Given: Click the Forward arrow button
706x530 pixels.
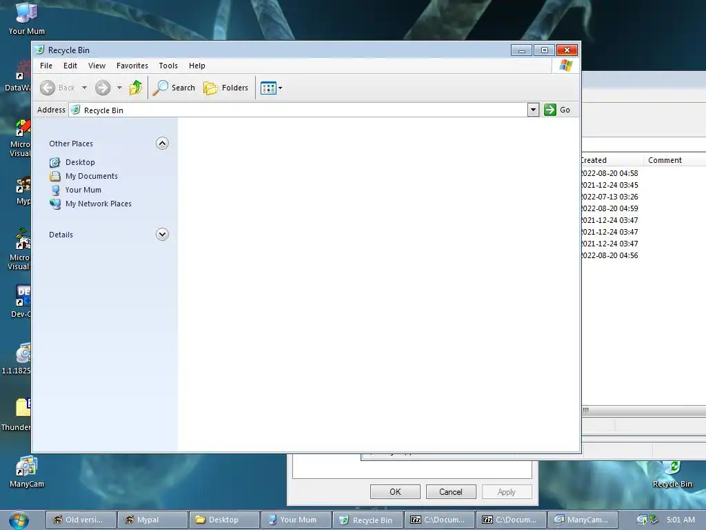Looking at the screenshot, I should click(103, 88).
